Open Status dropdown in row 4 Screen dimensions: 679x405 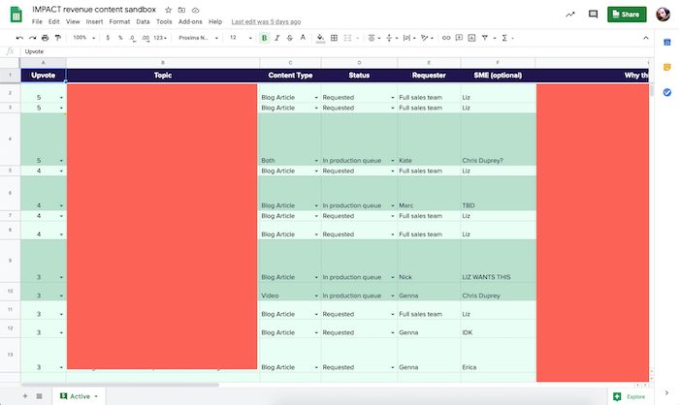[393, 161]
